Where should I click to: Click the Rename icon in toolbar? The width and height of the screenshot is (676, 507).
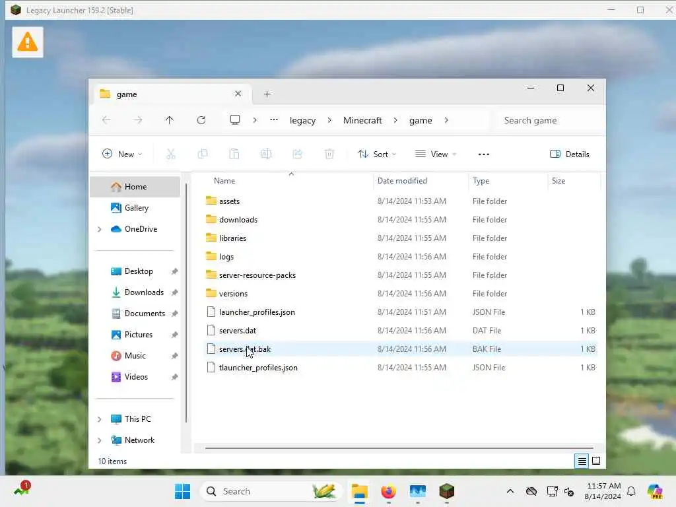[266, 154]
